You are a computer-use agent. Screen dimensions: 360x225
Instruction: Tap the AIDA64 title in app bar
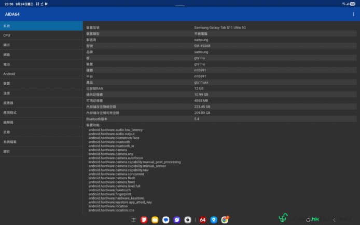(12, 14)
